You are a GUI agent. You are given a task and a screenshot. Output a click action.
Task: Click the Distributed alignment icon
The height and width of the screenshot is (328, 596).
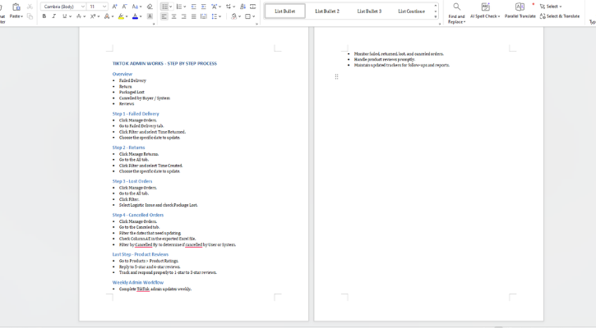click(203, 16)
